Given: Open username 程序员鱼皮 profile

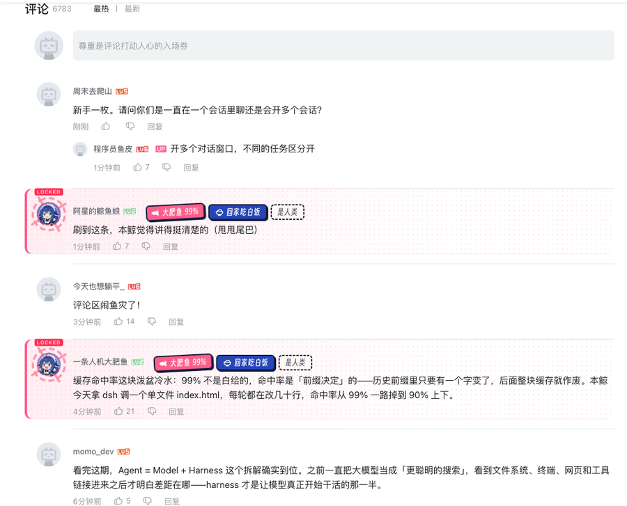Looking at the screenshot, I should click(113, 149).
